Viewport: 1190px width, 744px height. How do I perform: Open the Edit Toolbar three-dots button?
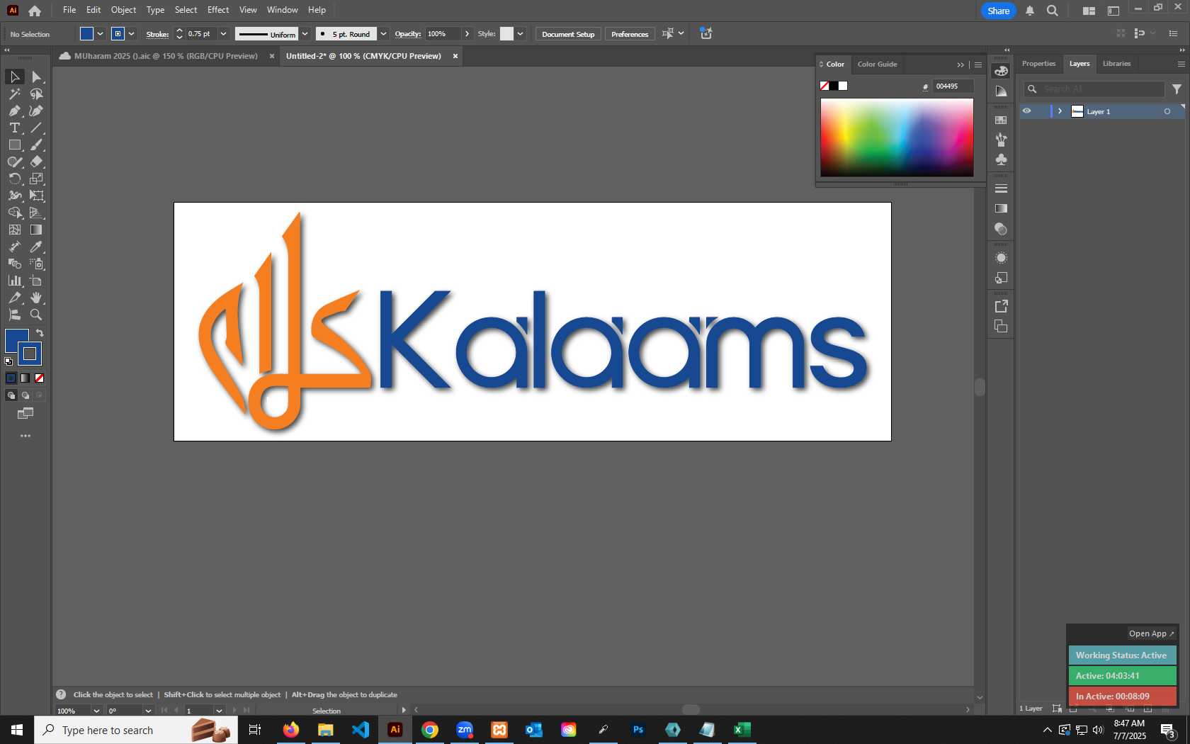point(25,436)
